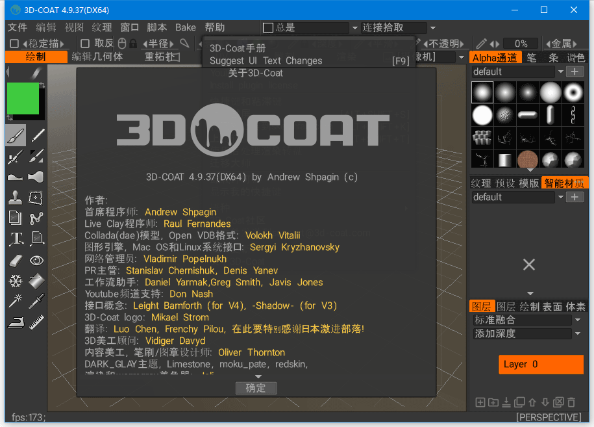Select the iron smoothing tool icon
This screenshot has width=594, height=427.
[16, 322]
